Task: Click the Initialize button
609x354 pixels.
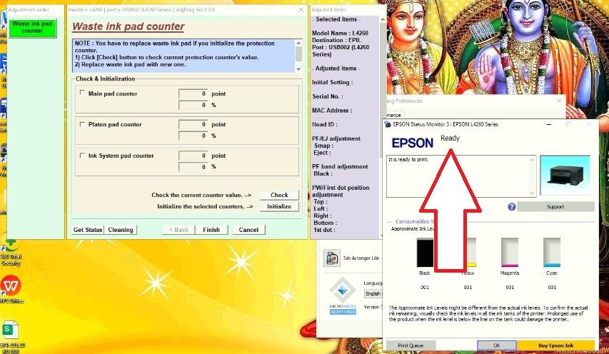Action: (x=279, y=206)
